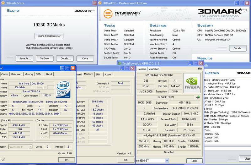Click the Core Voltage value 1.552 V
This screenshot has height=165, width=251.
click(x=46, y=96)
